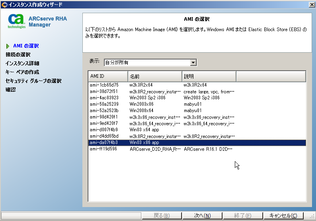Click description mabyu01 in Win2003x86 row
The width and height of the screenshot is (316, 221).
193,104
